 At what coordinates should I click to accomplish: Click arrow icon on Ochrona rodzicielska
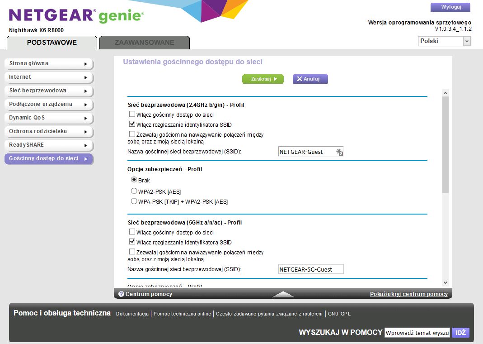[86, 132]
